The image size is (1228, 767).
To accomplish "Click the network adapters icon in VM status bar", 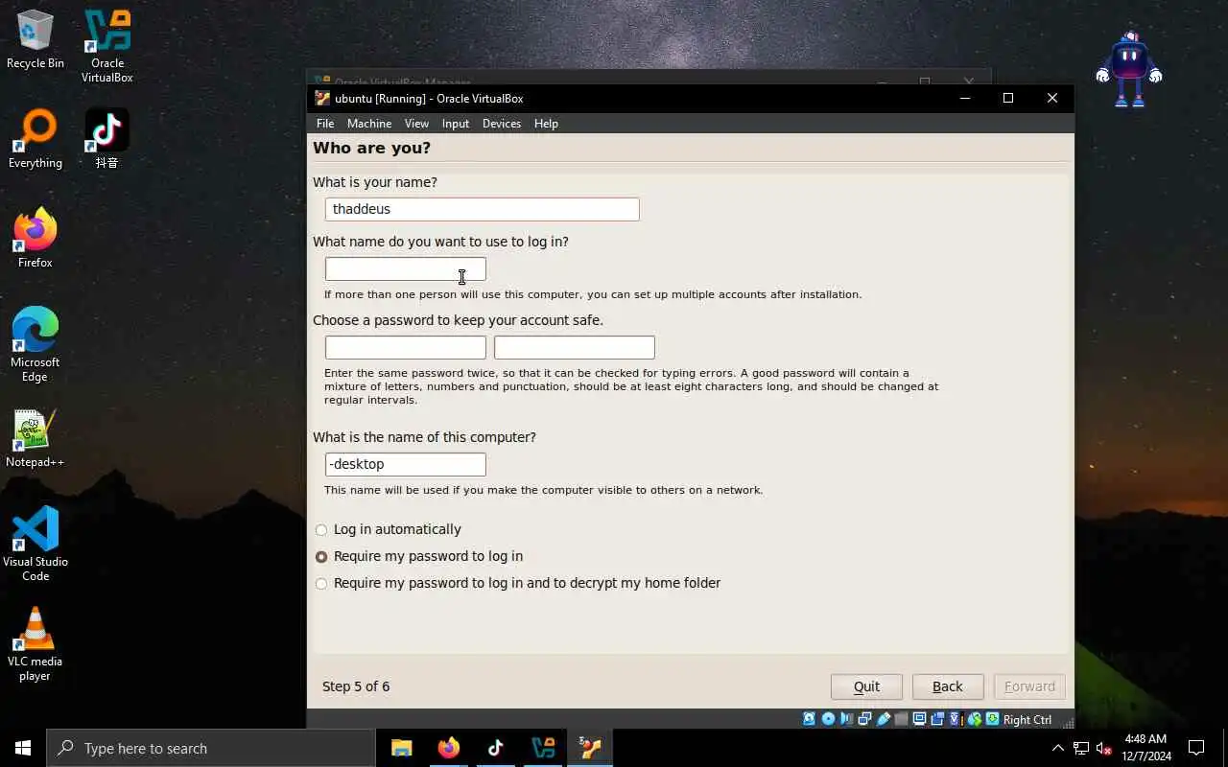I will tap(864, 719).
